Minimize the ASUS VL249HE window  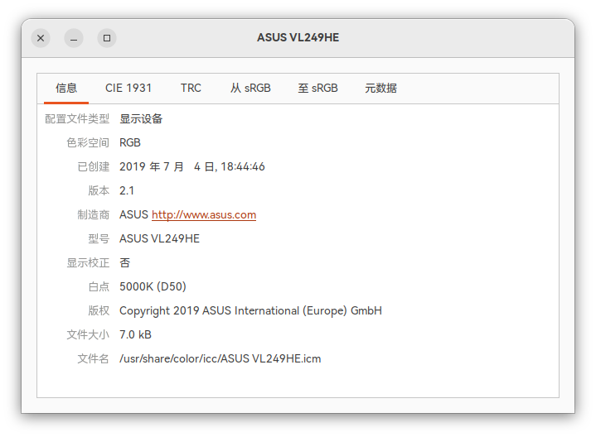(x=74, y=38)
